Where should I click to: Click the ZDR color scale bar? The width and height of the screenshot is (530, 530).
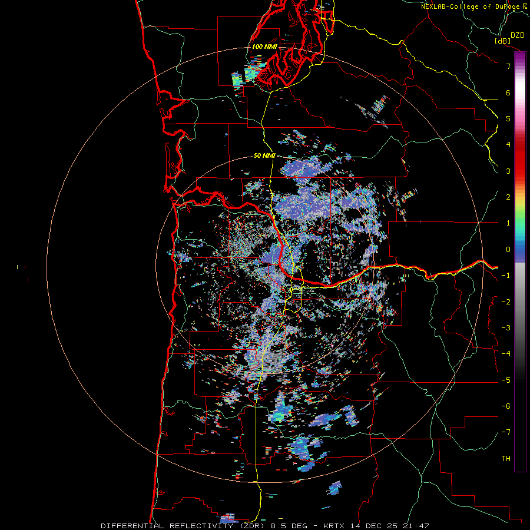520,261
